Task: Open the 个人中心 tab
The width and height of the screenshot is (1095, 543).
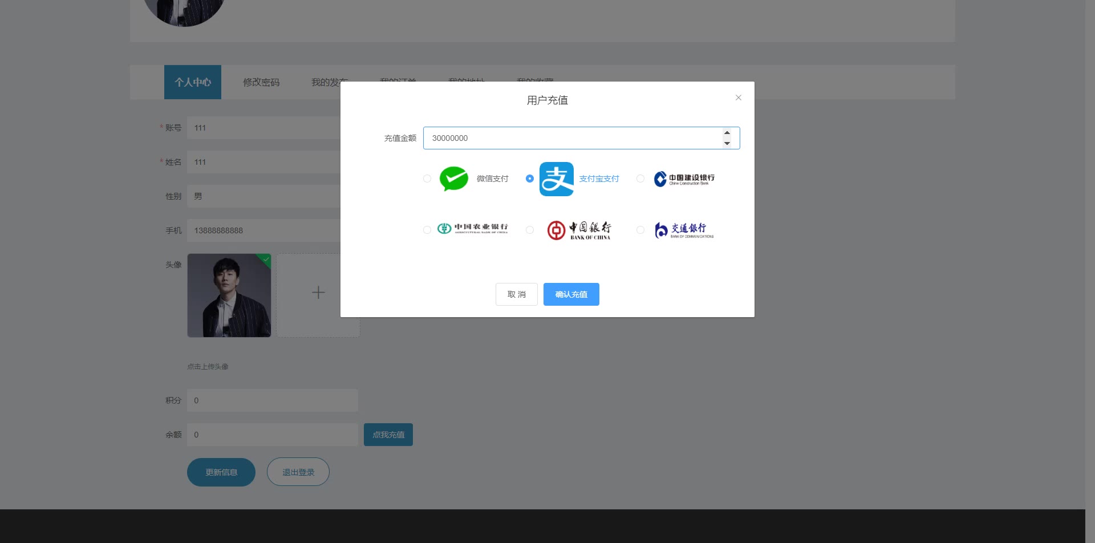Action: pos(193,82)
